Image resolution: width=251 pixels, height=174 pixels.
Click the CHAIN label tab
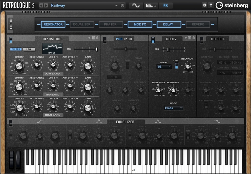pyautogui.click(x=11, y=24)
